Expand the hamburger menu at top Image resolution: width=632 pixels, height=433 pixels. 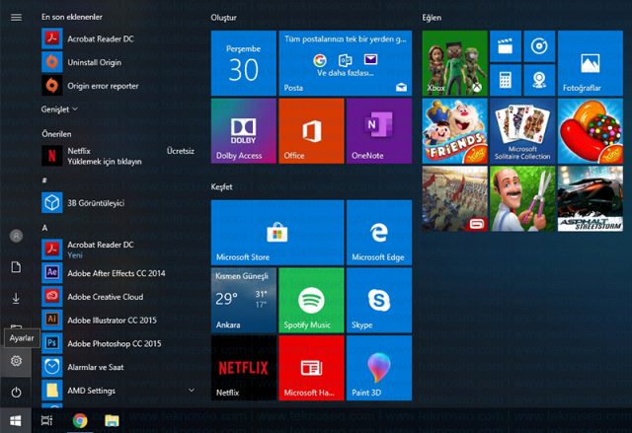click(16, 18)
